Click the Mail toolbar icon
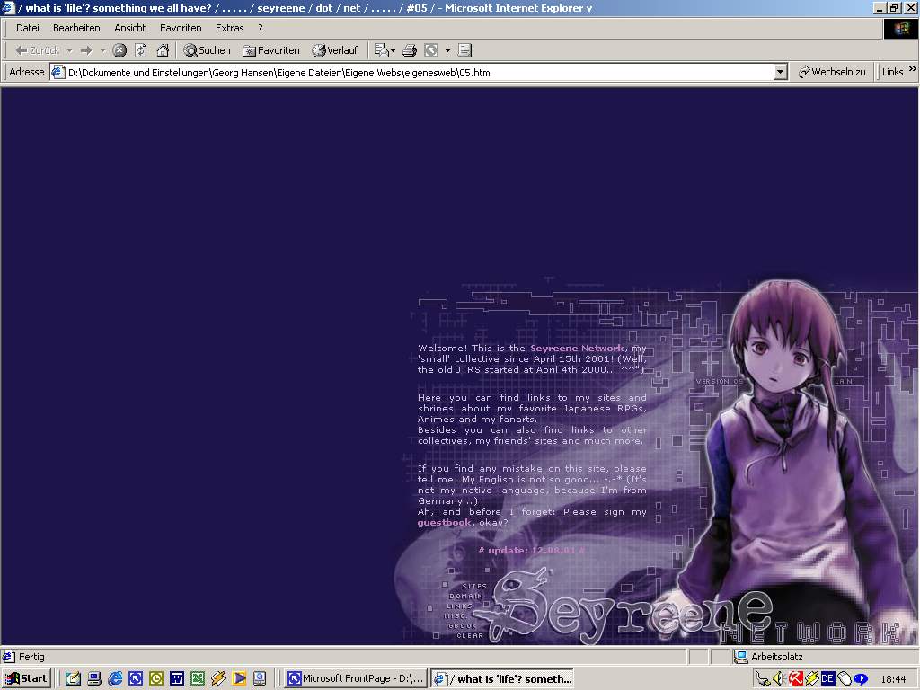Viewport: 920px width, 690px height. (381, 50)
